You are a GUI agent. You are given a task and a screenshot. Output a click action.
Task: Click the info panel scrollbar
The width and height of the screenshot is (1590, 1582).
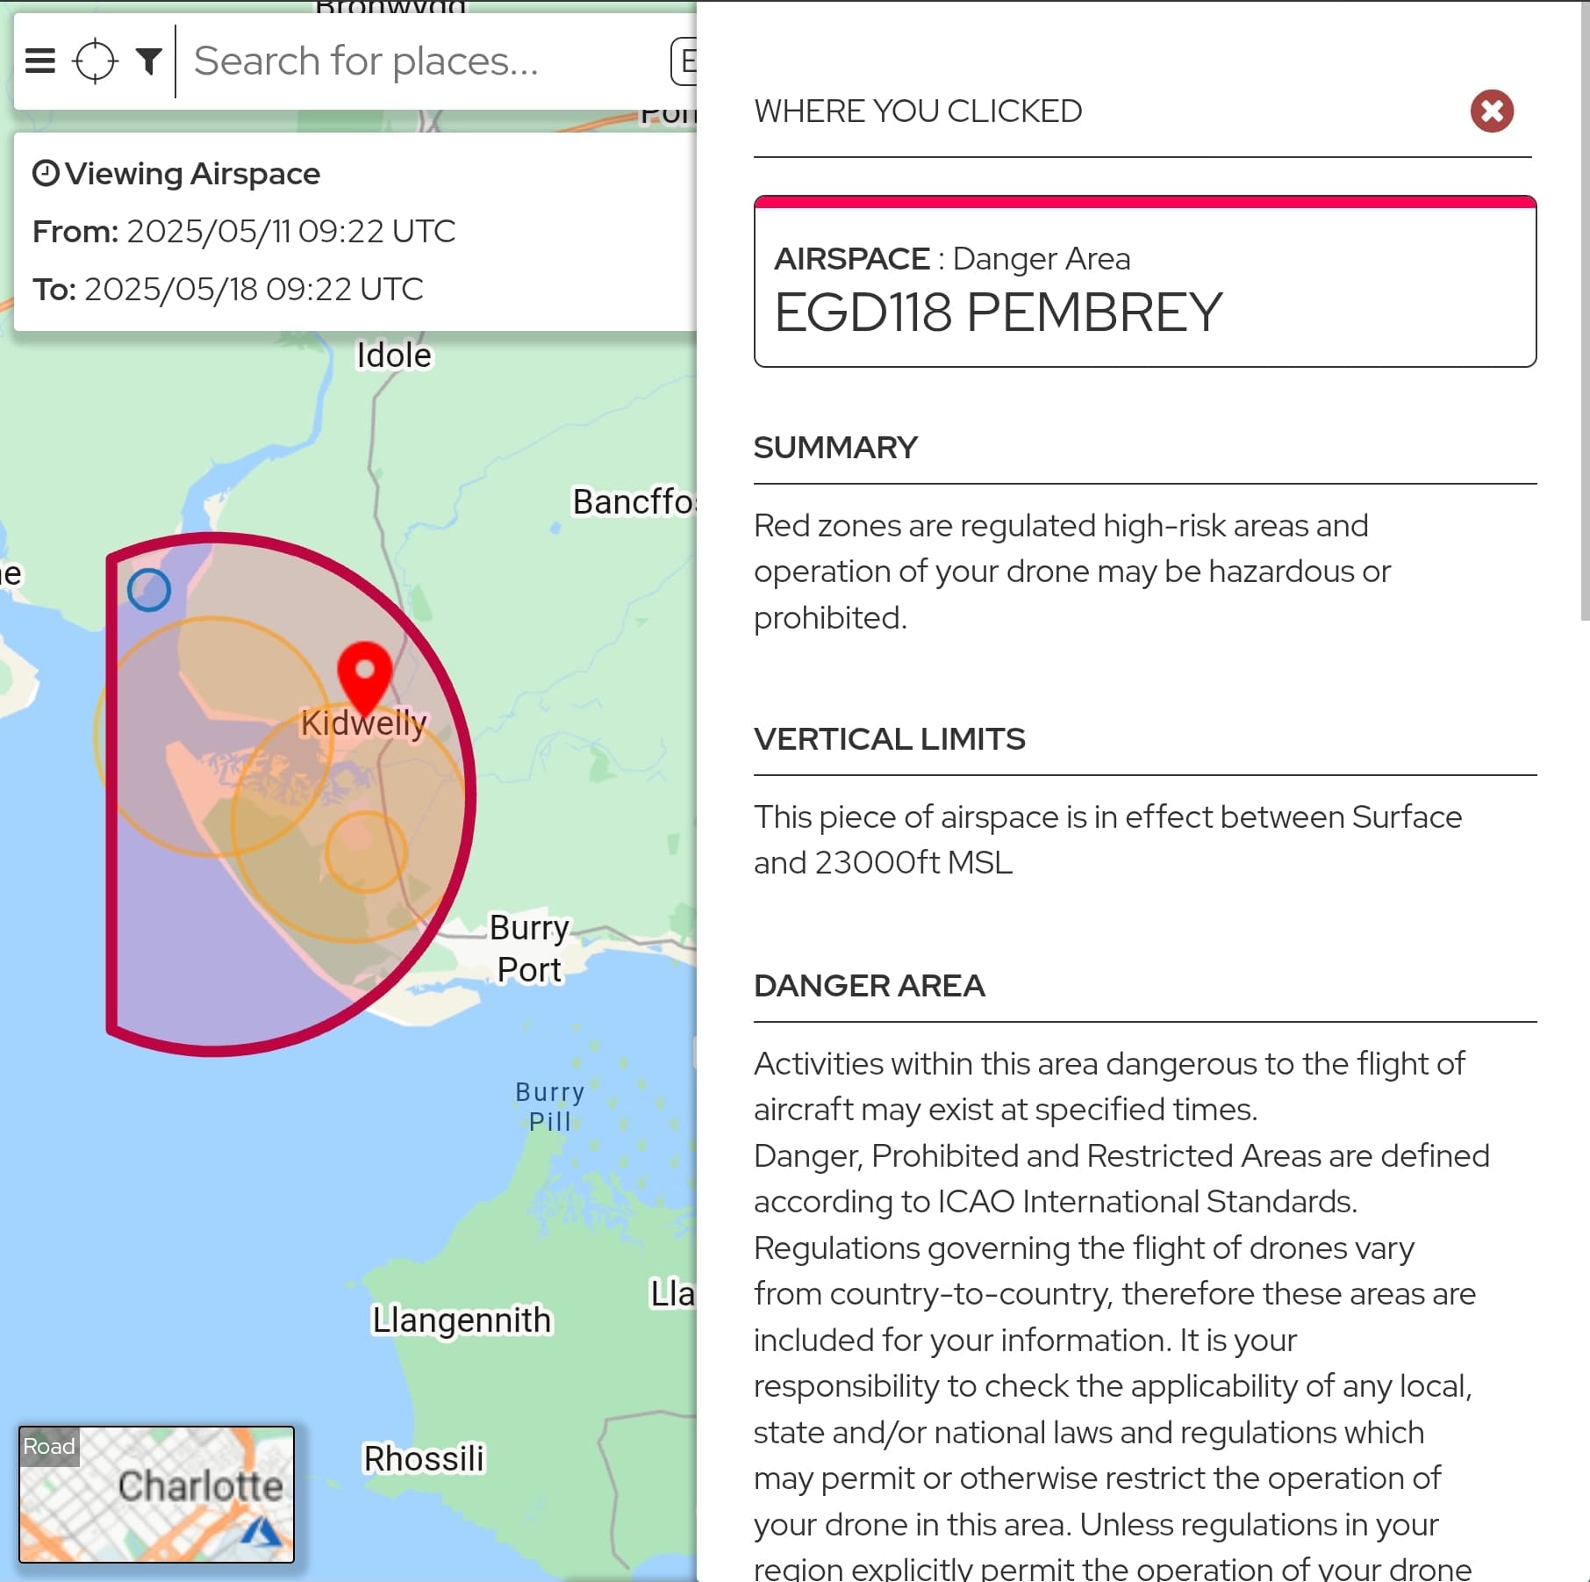1585,312
